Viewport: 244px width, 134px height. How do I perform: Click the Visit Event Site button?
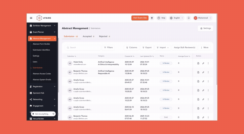(140, 18)
